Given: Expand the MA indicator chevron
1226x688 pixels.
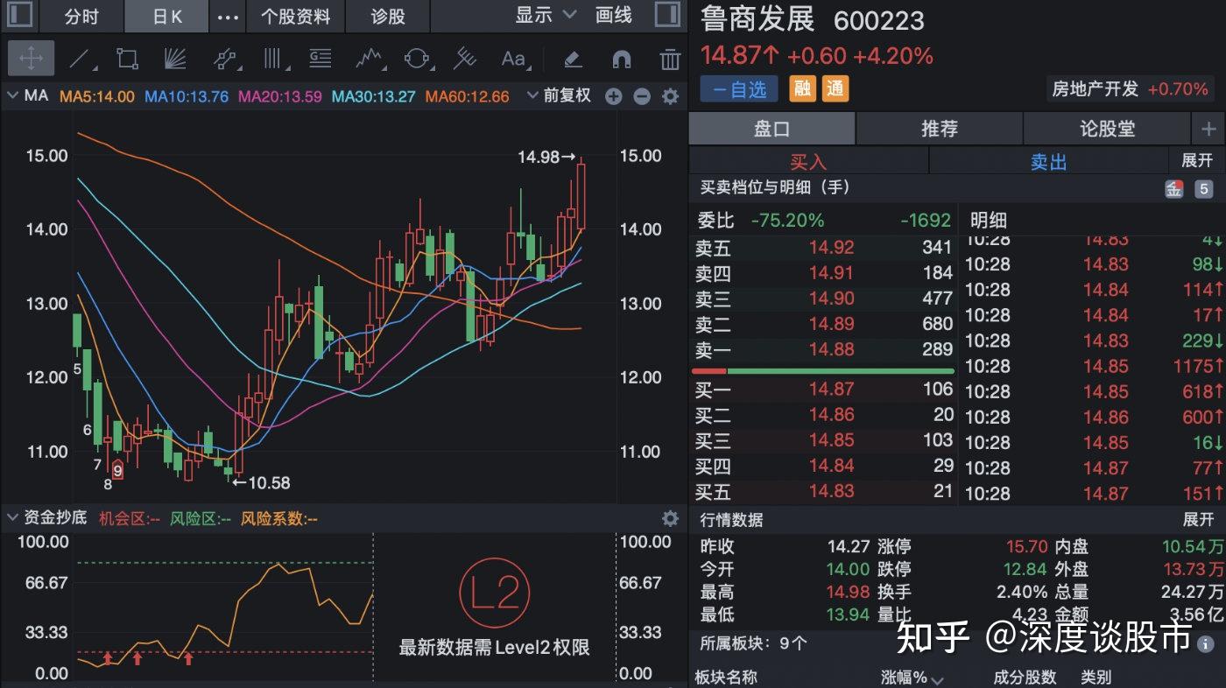Looking at the screenshot, I should pos(12,95).
